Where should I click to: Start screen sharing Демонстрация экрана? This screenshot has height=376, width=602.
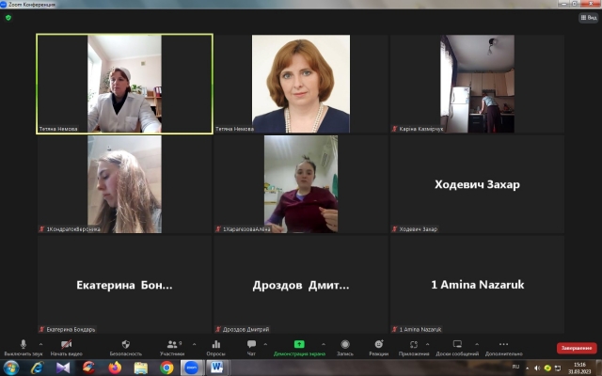(299, 348)
